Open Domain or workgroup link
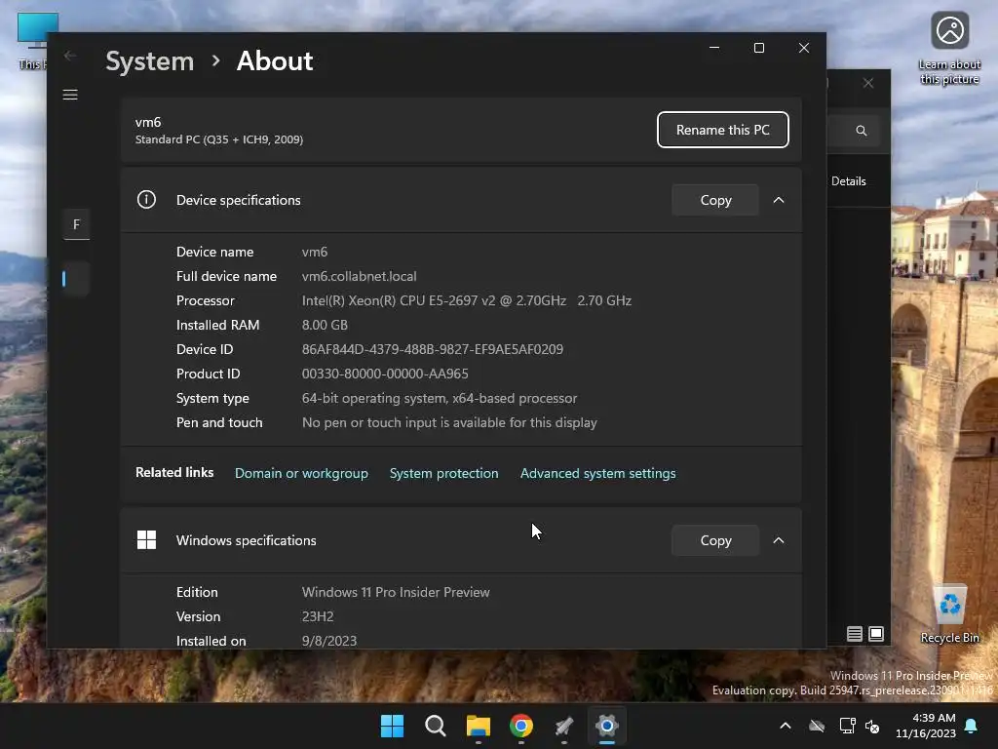998x749 pixels. [301, 473]
